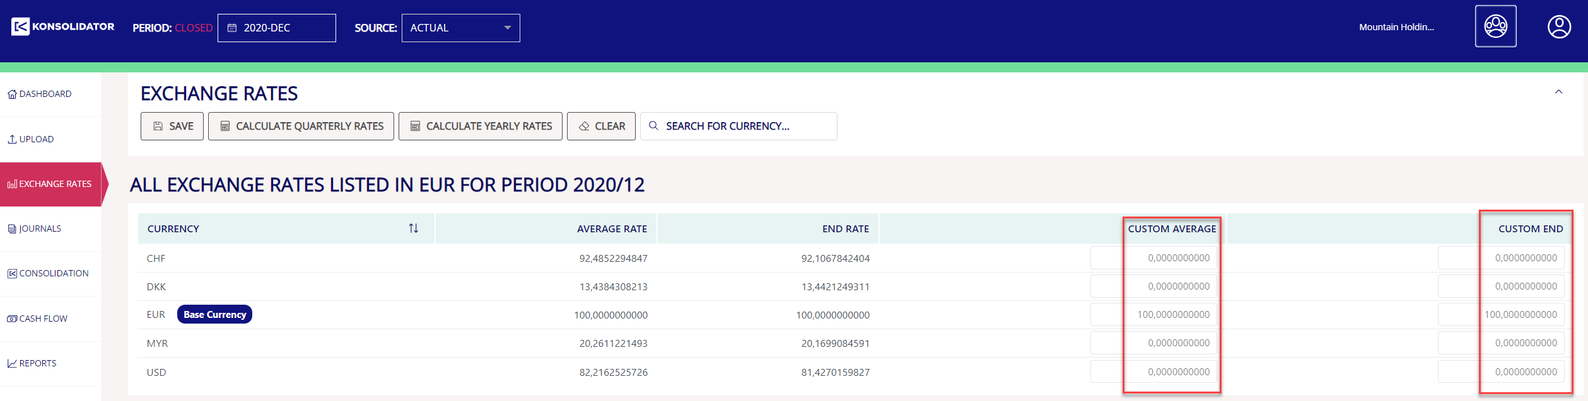Go to Dashboard in sidebar

50,94
